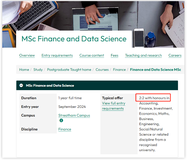The image size is (187, 160).
Task: Click the Study breadcrumb link
Action: [38, 70]
